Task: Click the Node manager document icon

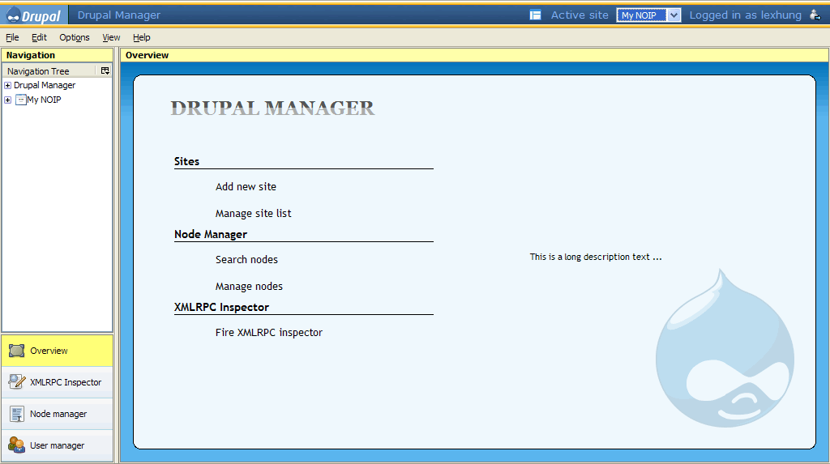Action: [x=16, y=414]
